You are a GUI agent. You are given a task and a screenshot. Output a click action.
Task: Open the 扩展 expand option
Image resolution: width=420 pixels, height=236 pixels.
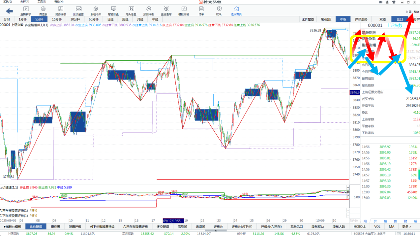(409, 12)
